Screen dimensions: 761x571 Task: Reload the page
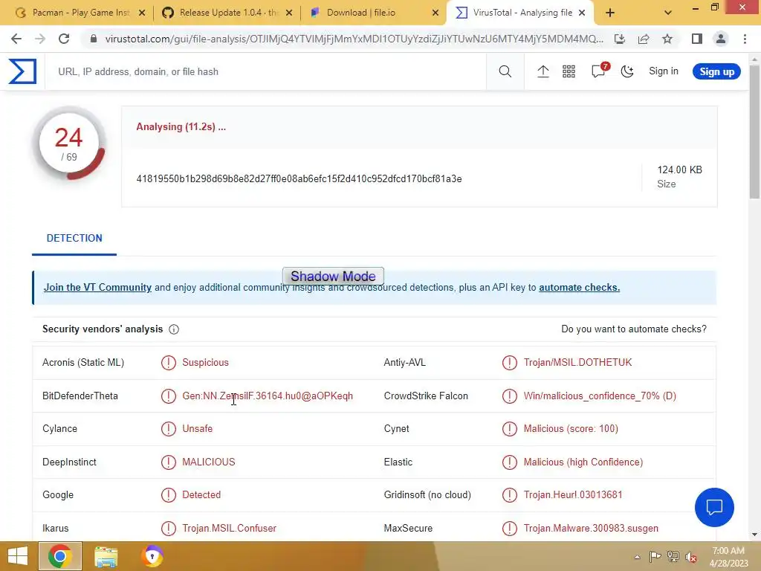(64, 39)
